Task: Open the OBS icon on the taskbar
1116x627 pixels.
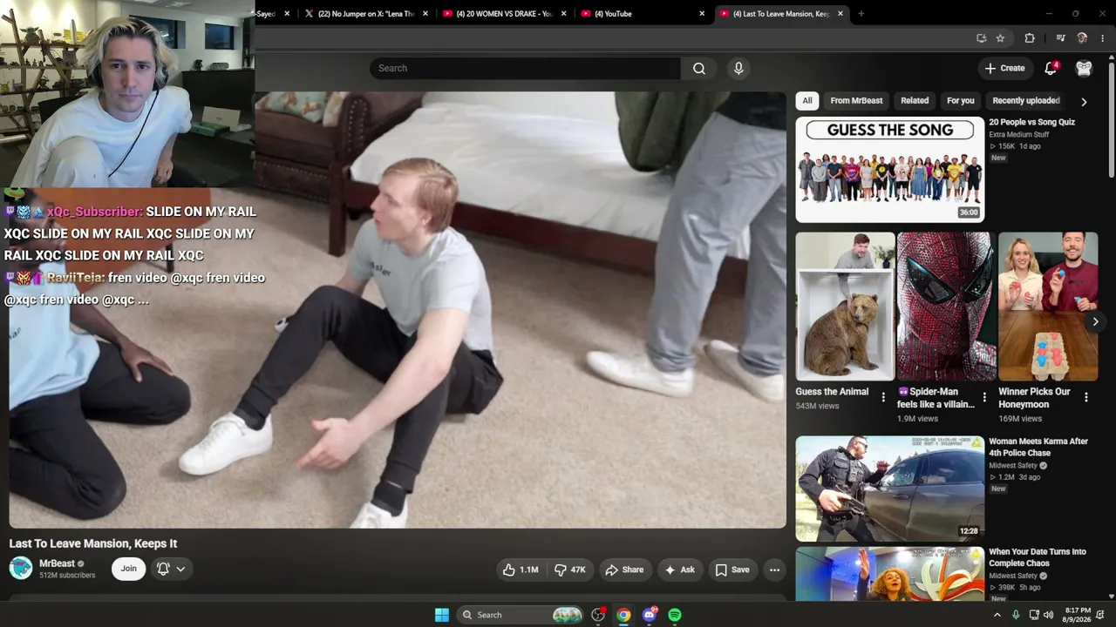Action: point(598,615)
